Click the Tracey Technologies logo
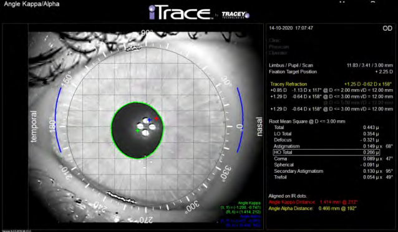 coord(236,15)
